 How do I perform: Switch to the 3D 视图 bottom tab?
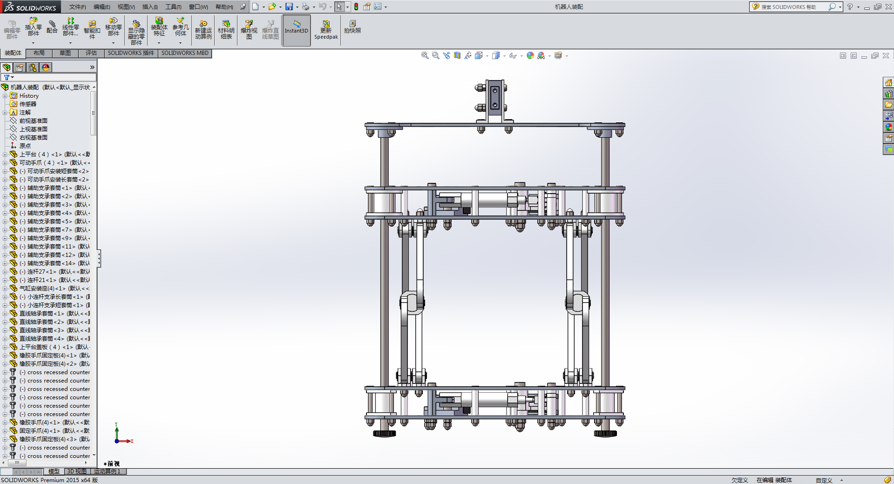click(76, 471)
